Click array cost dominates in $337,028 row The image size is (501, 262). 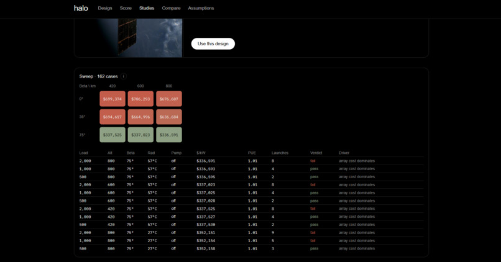tap(357, 201)
